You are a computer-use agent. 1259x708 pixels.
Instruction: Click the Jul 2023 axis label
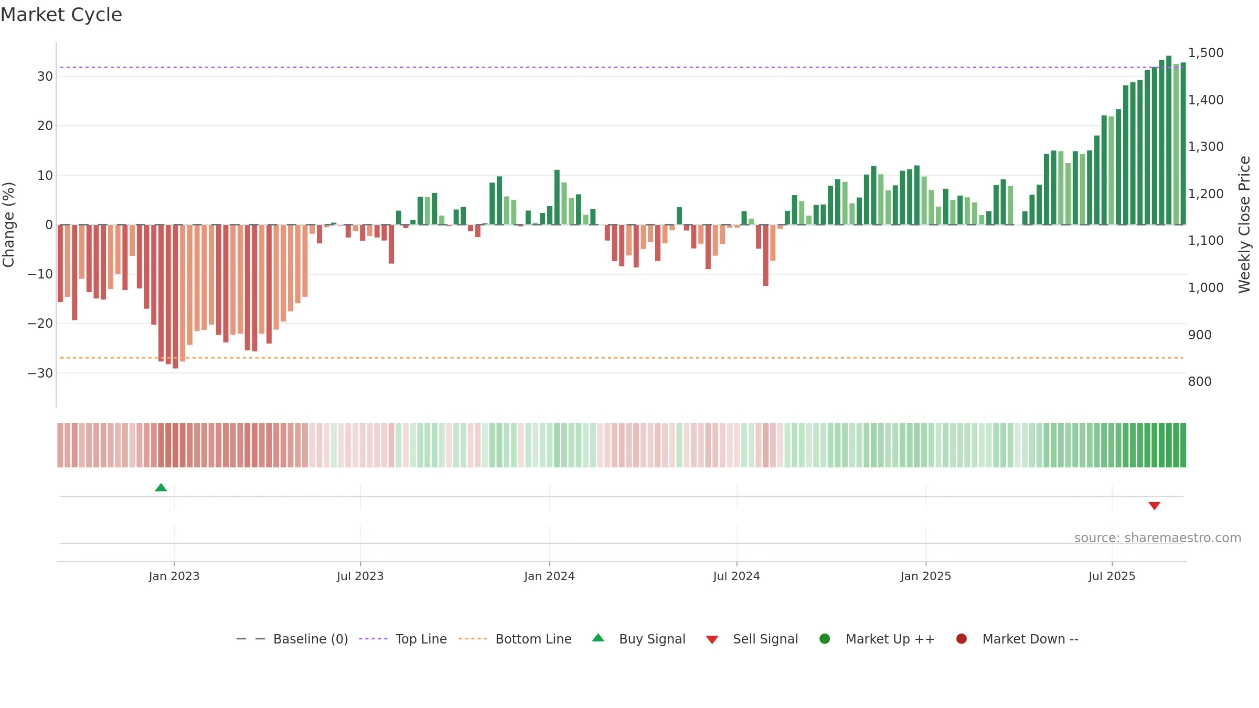[x=360, y=576]
